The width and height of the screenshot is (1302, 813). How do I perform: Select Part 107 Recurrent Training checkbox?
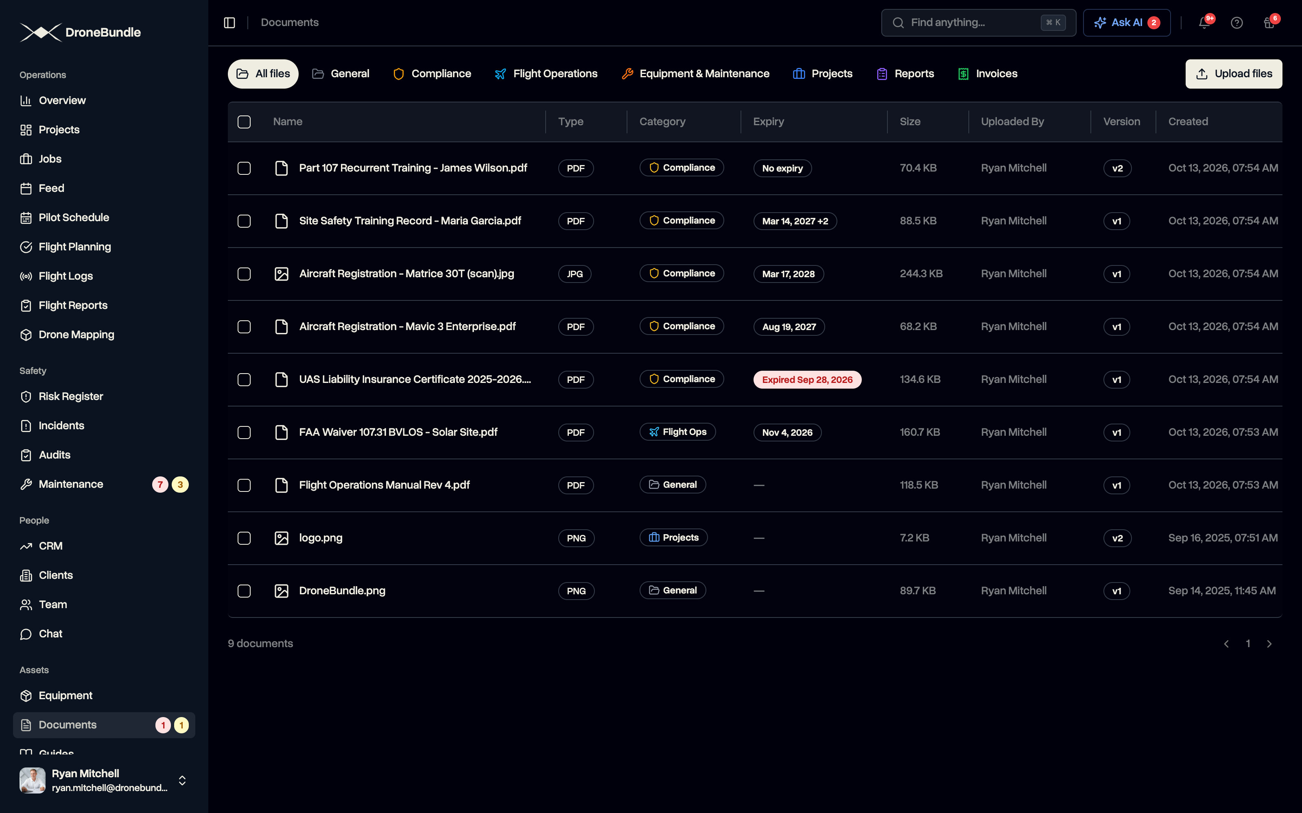coord(244,168)
